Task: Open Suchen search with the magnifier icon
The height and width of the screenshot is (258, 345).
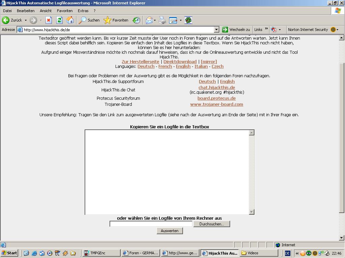Action: [x=83, y=20]
